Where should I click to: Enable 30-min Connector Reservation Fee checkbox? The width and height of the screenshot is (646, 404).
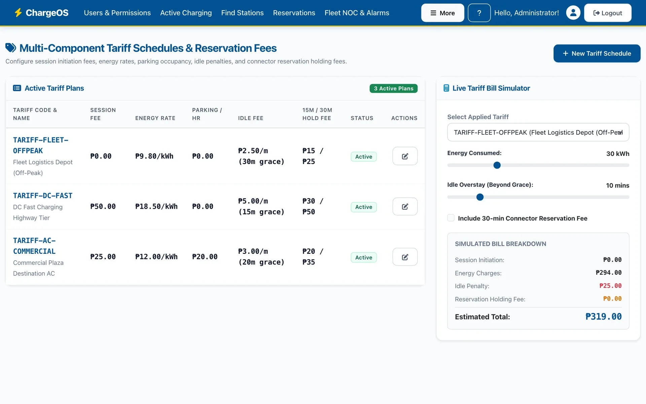pos(451,218)
